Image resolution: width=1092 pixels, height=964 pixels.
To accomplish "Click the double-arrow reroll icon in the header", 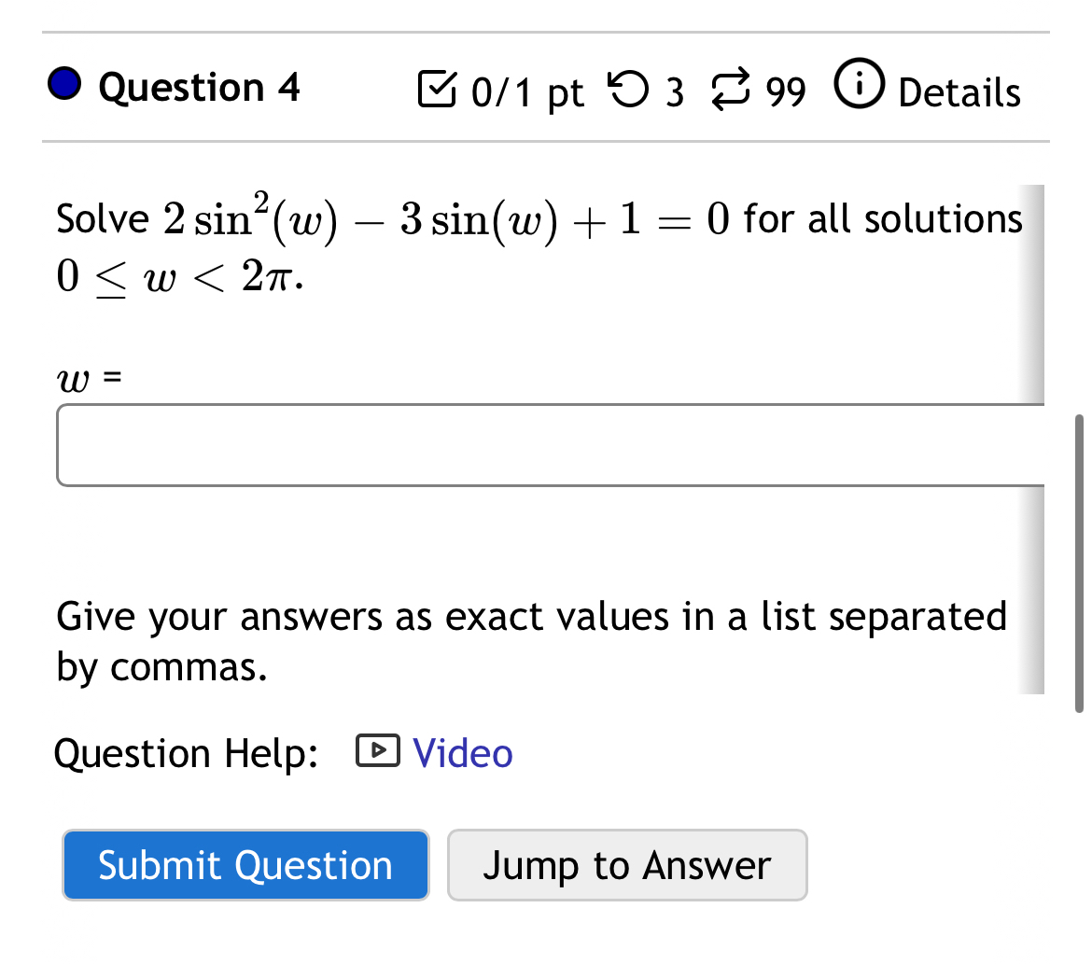I will tap(734, 89).
